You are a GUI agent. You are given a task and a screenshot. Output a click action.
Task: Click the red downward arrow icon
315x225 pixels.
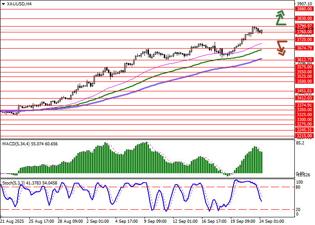(282, 48)
